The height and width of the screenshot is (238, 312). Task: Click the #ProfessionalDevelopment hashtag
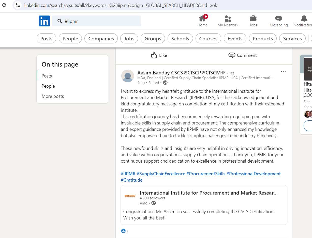pos(254,174)
